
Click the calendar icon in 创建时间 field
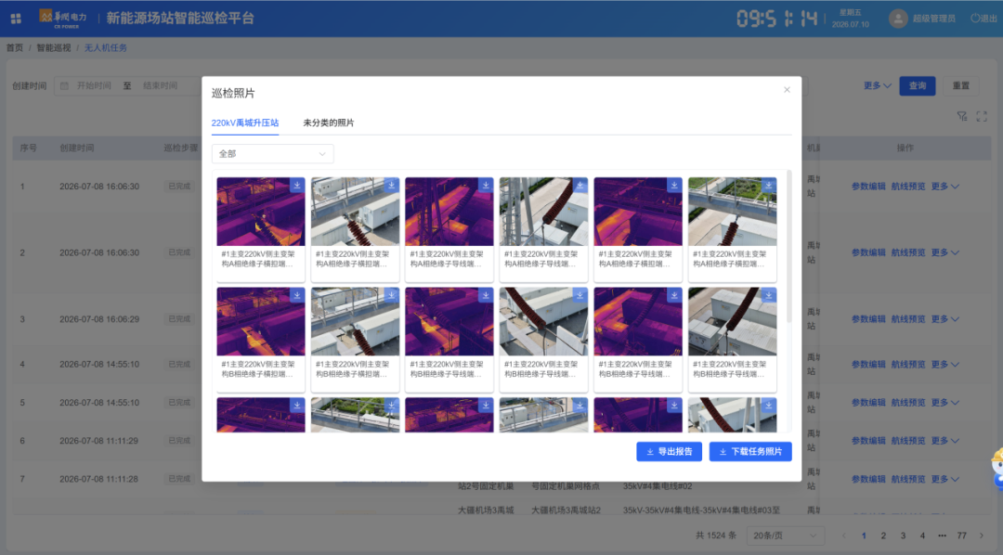(x=64, y=85)
